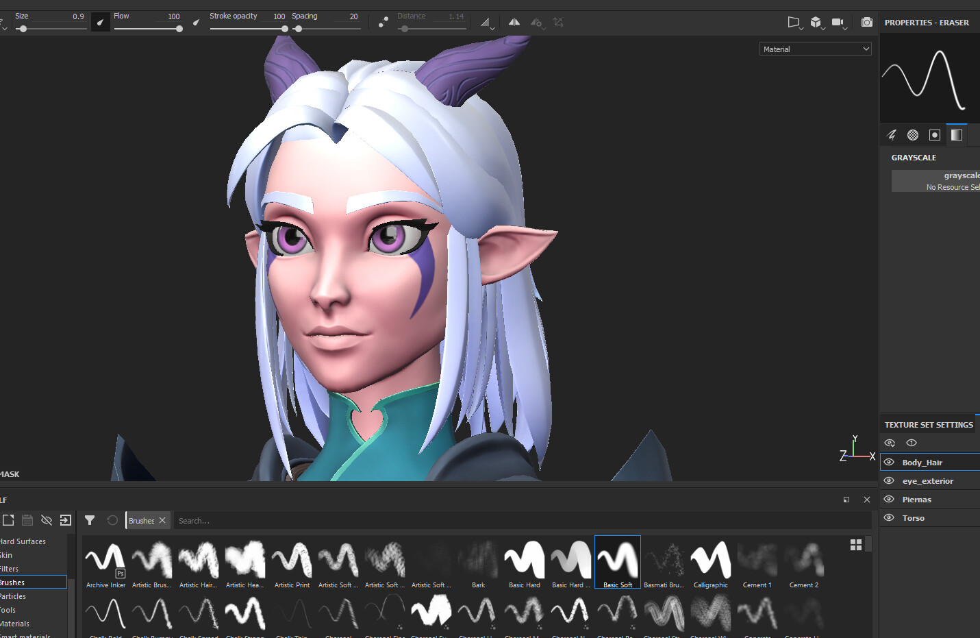Open the filter funnel in the shelf
This screenshot has width=980, height=638.
click(89, 520)
